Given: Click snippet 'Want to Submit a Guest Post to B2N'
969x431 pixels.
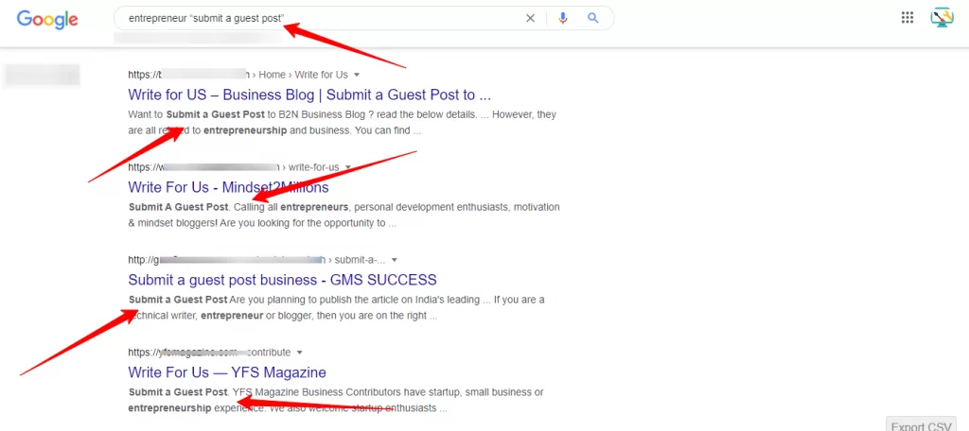Looking at the screenshot, I should (x=343, y=123).
